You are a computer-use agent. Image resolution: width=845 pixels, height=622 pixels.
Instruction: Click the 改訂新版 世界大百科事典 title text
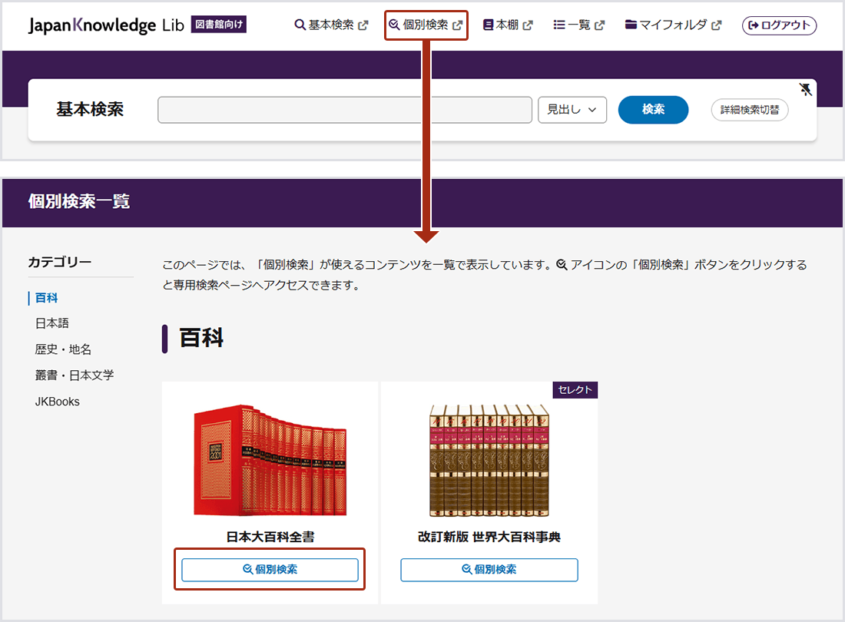489,537
